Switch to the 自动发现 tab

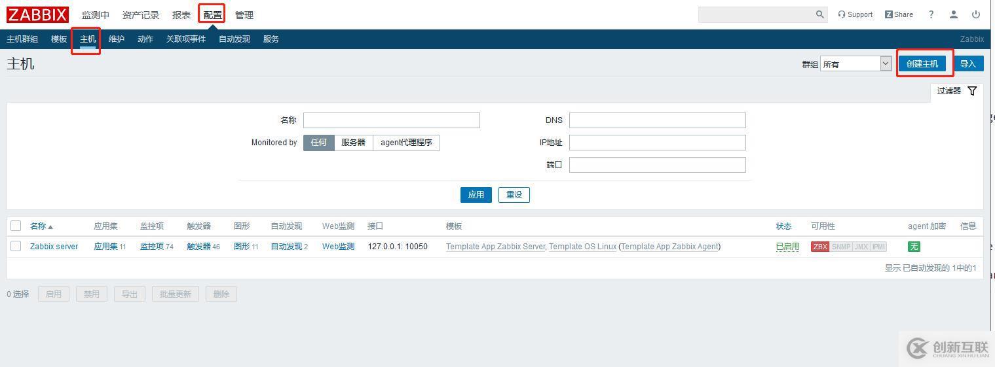pyautogui.click(x=235, y=39)
